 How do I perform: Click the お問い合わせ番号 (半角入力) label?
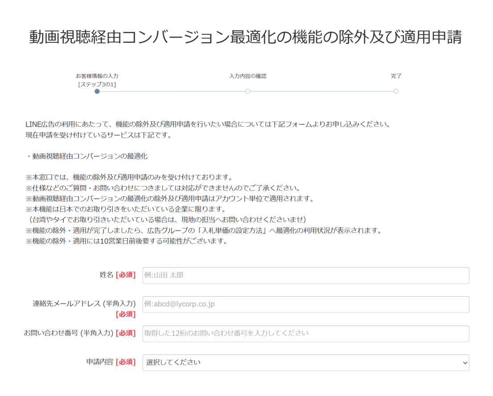tap(69, 333)
